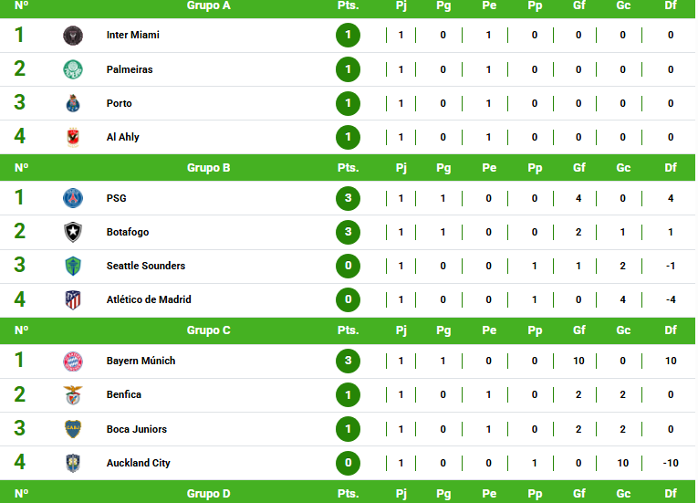Viewport: 698px width, 503px height.
Task: Click the Al Ahly club crest
Action: [73, 137]
